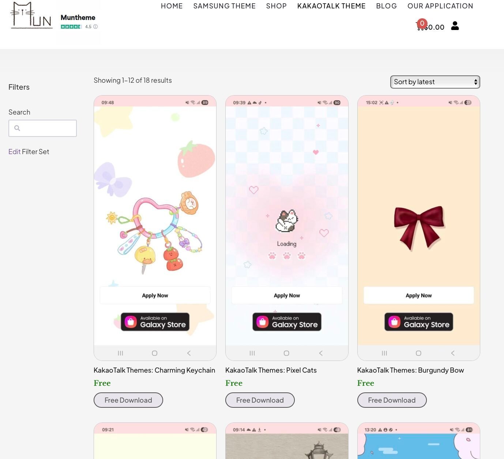Click the $0.00 cart total
This screenshot has width=504, height=459.
click(x=435, y=27)
